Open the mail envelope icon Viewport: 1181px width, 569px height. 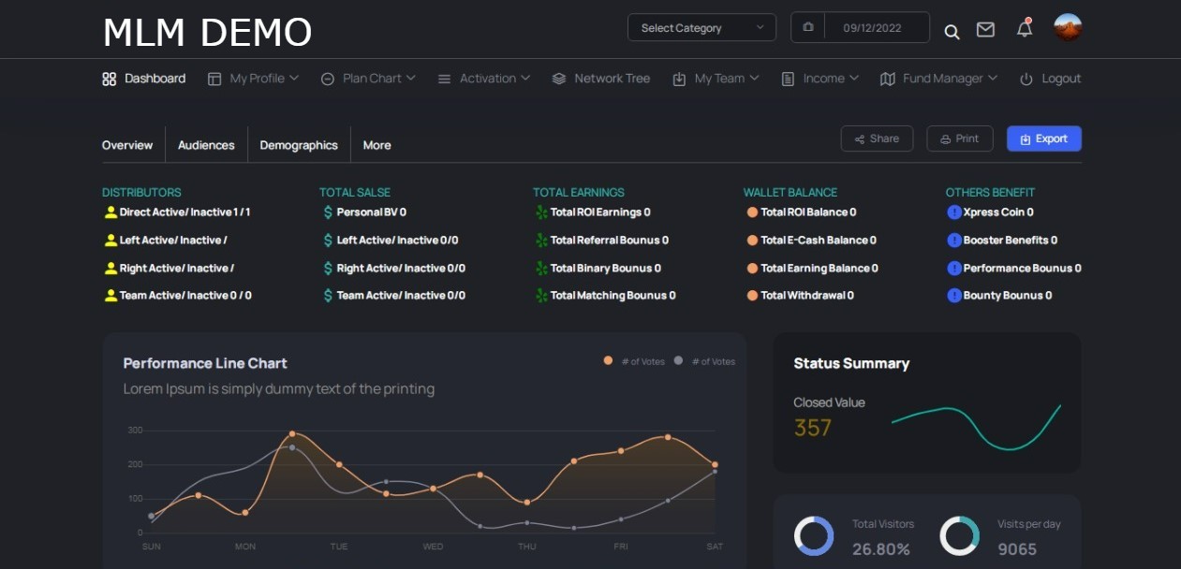tap(985, 30)
